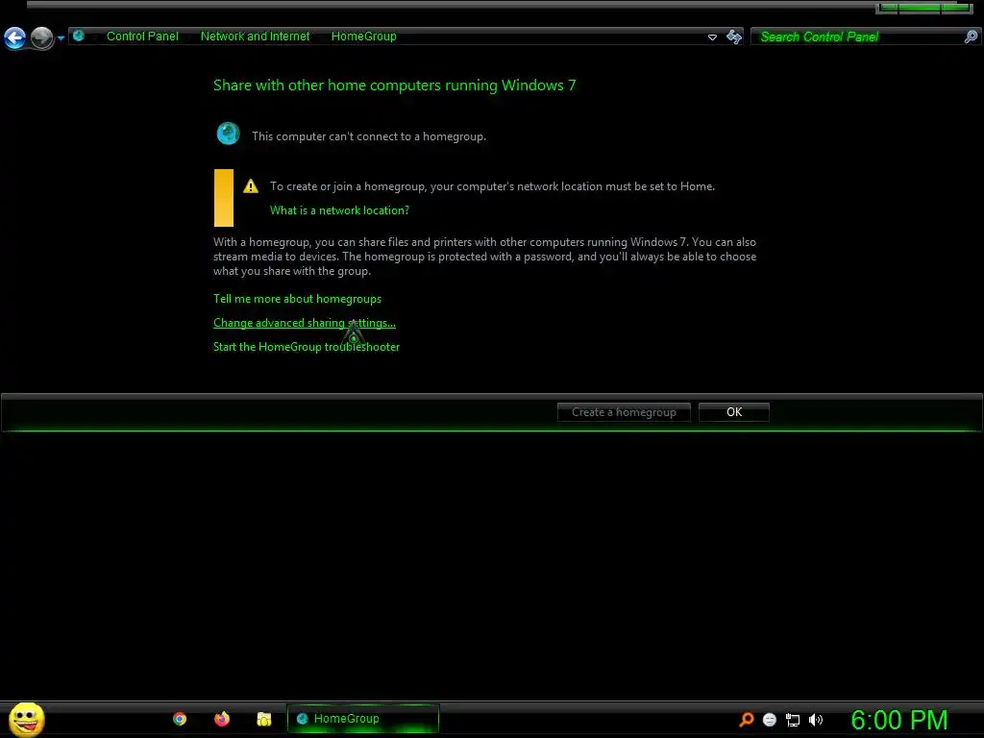Open 'Tell me more about homegroups' link

pos(298,299)
